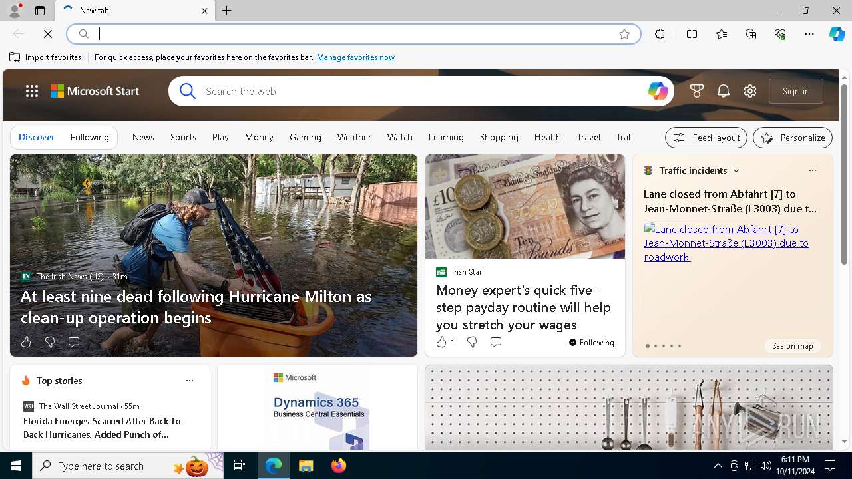Viewport: 852px width, 479px height.
Task: Open the Health category
Action: (x=548, y=137)
